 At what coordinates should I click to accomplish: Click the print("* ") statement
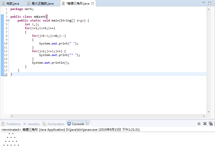pos(60,55)
